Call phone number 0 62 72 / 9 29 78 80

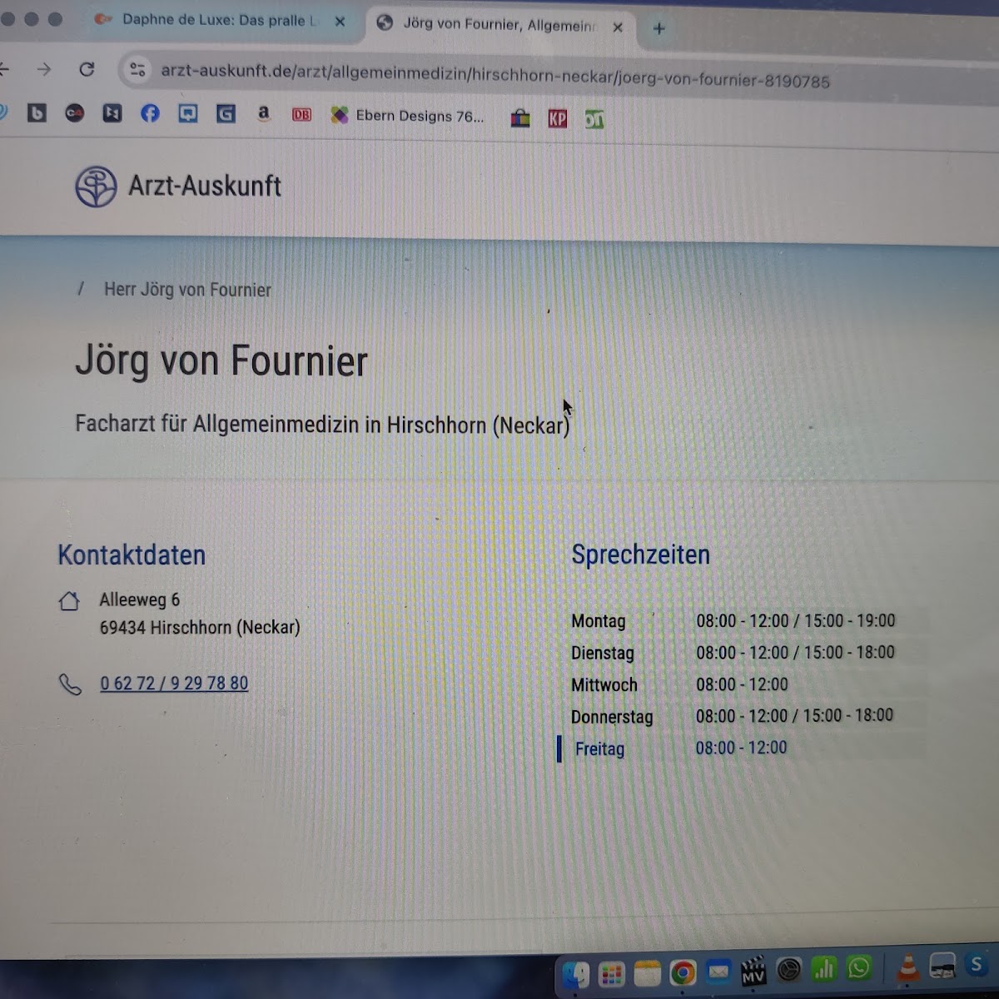click(174, 683)
